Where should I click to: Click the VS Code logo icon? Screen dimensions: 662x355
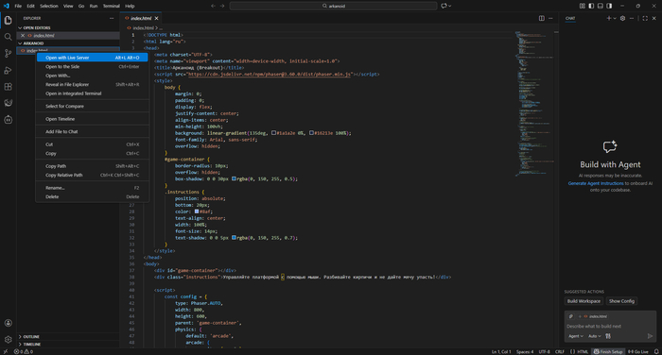click(6, 6)
